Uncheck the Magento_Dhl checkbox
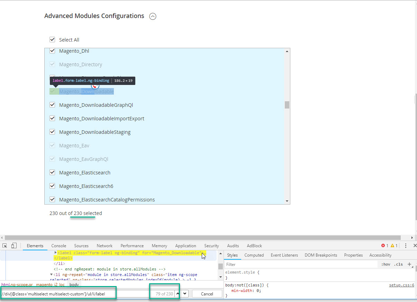 (52, 51)
